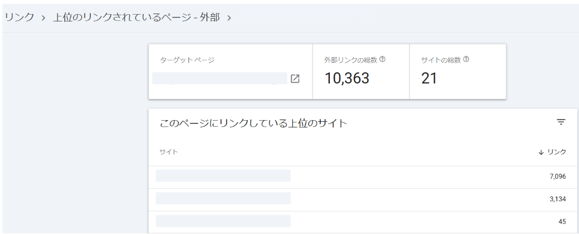Screen dimensions: 579x234
Task: Click the chevron after the 外部 breadcrumb
Action: (x=229, y=17)
